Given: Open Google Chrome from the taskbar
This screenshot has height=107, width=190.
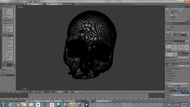Looking at the screenshot, I should [17, 105].
